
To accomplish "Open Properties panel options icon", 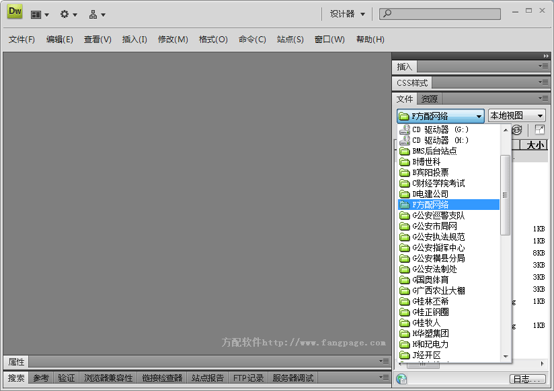I will (384, 361).
